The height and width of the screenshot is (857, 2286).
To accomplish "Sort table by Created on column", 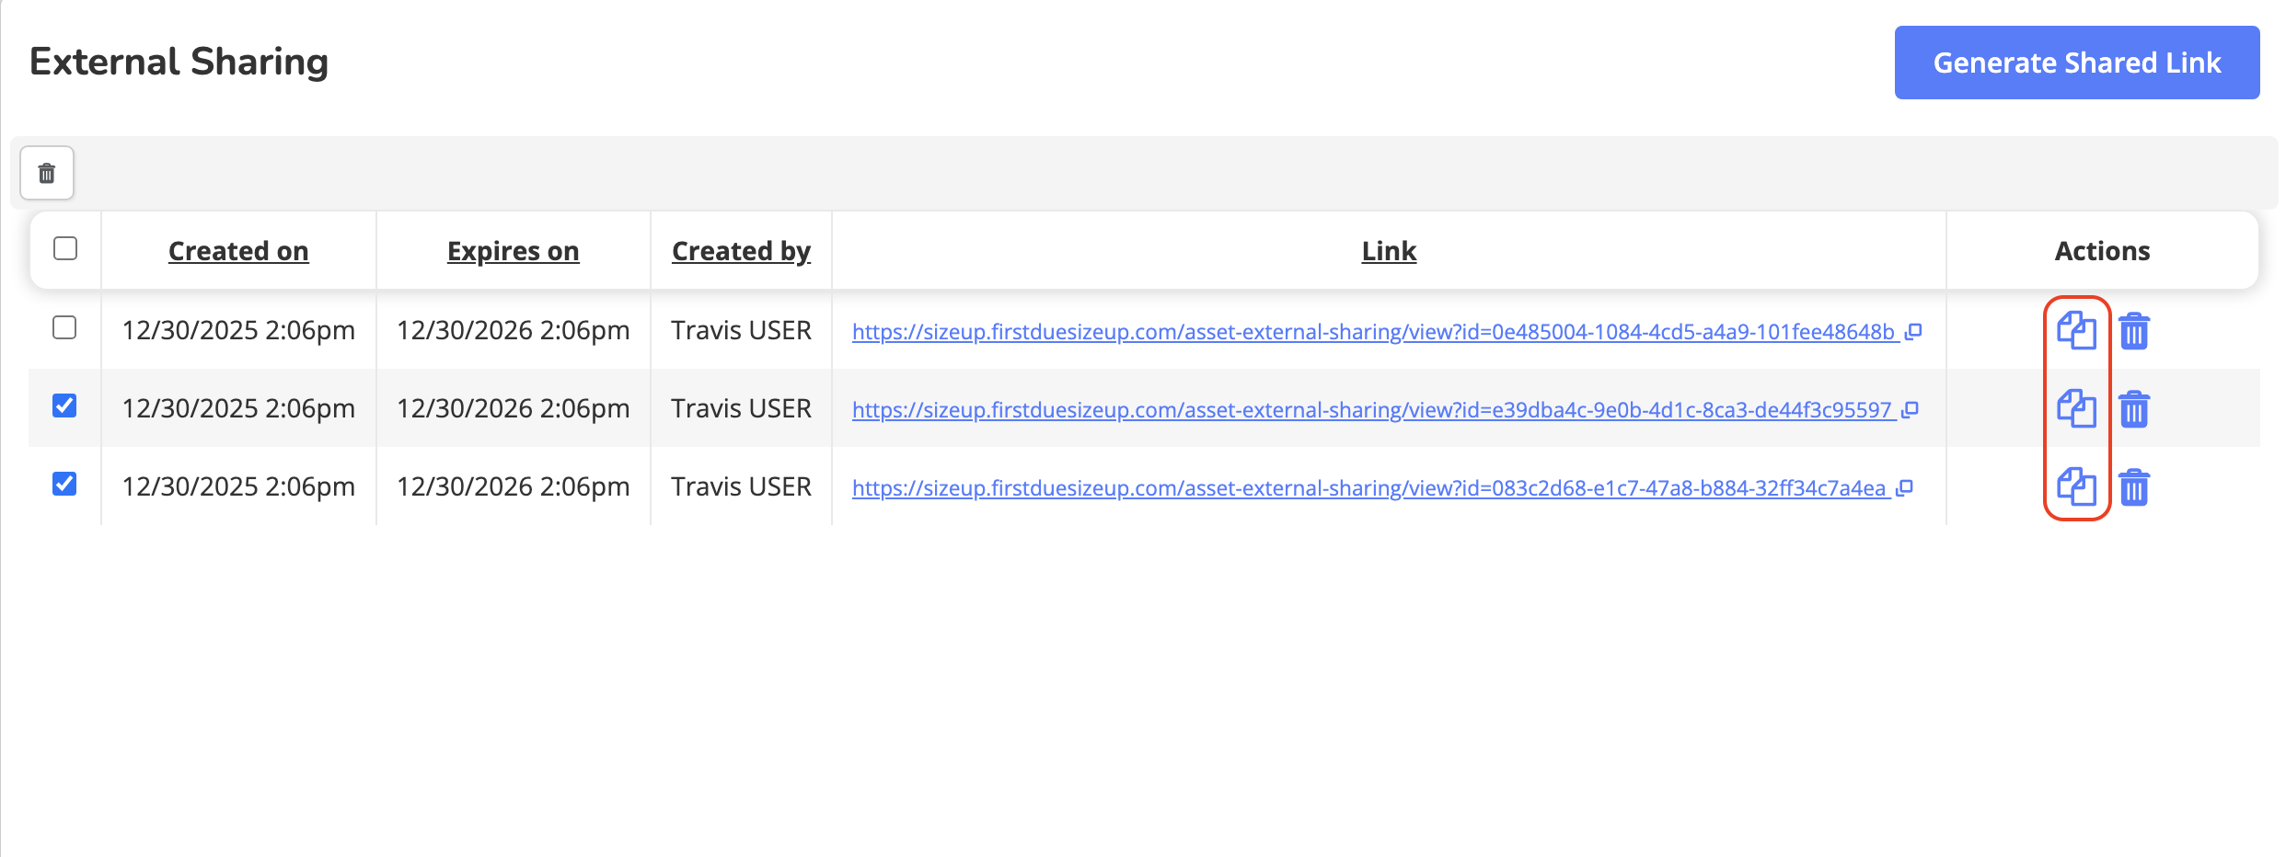I will tap(238, 251).
